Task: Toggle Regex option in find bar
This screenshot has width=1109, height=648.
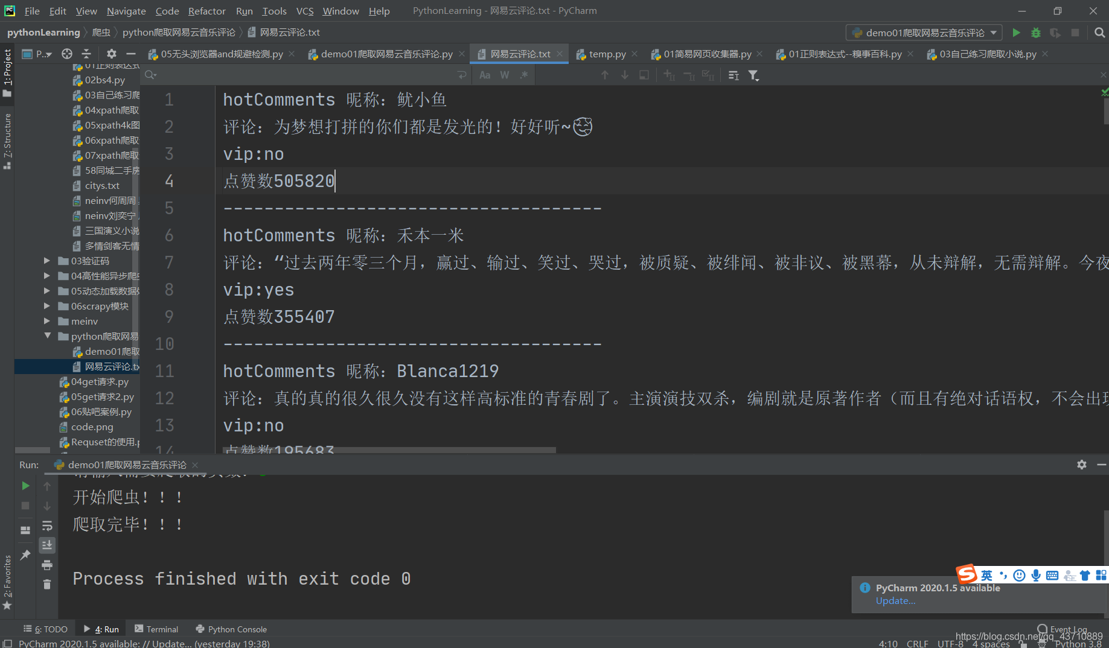Action: [x=524, y=75]
